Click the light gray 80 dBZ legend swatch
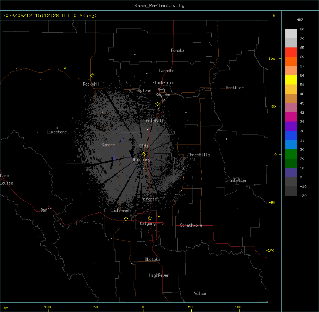Image resolution: width=319 pixels, height=312 pixels. pos(291,34)
